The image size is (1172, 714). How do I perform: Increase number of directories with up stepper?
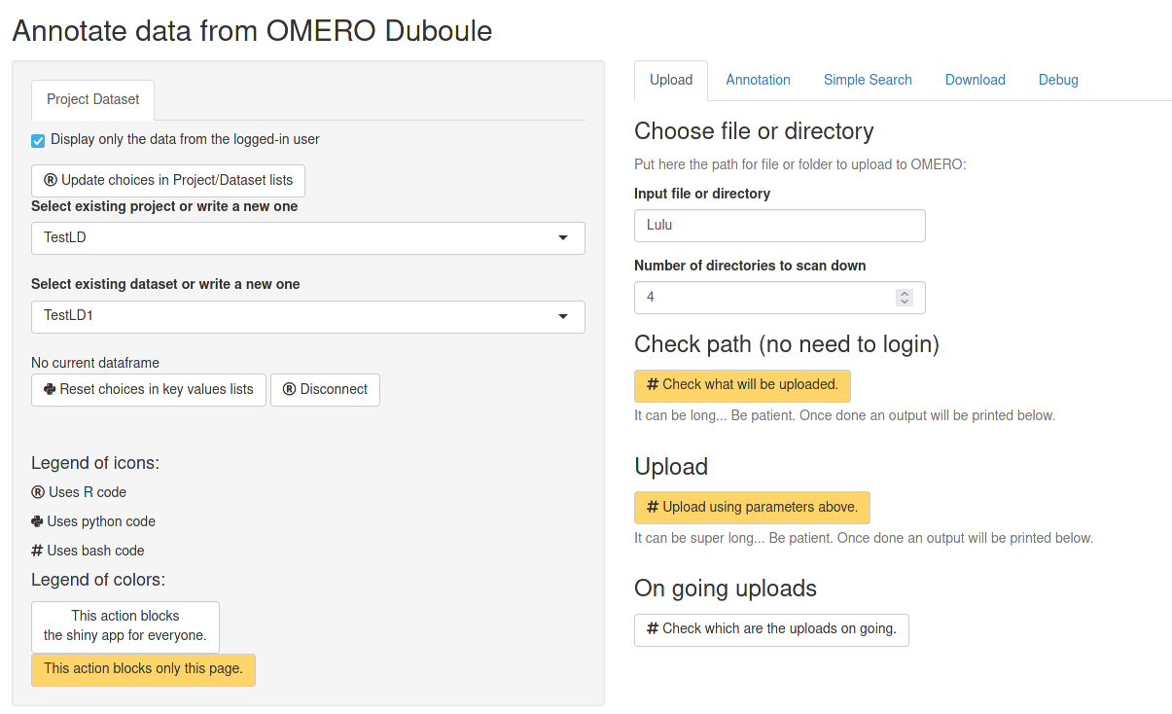(905, 293)
